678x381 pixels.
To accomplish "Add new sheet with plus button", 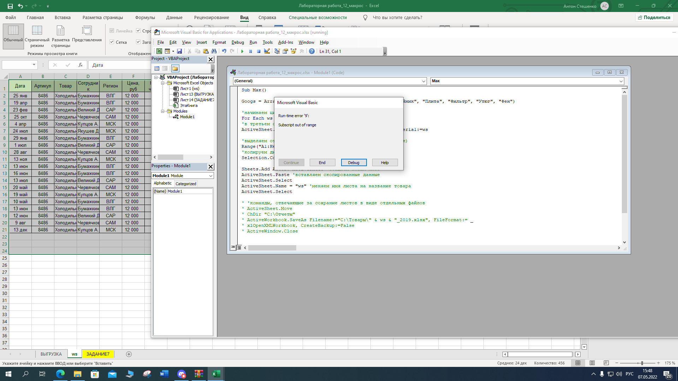I will point(129,354).
